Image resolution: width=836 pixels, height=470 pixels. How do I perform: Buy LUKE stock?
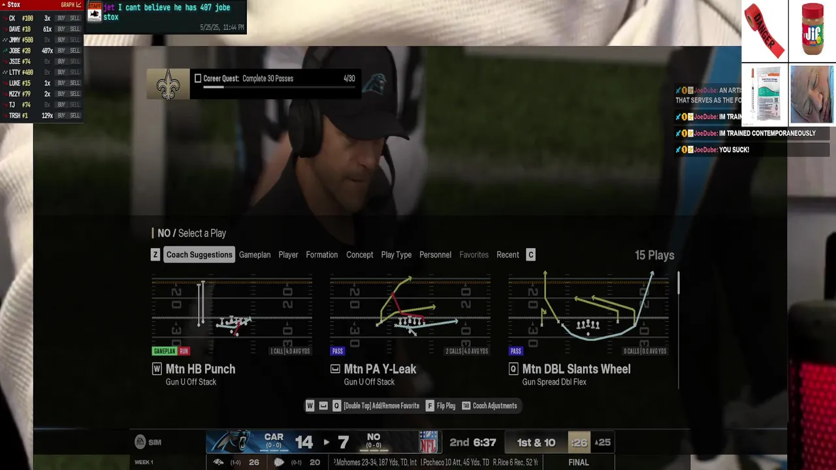61,84
